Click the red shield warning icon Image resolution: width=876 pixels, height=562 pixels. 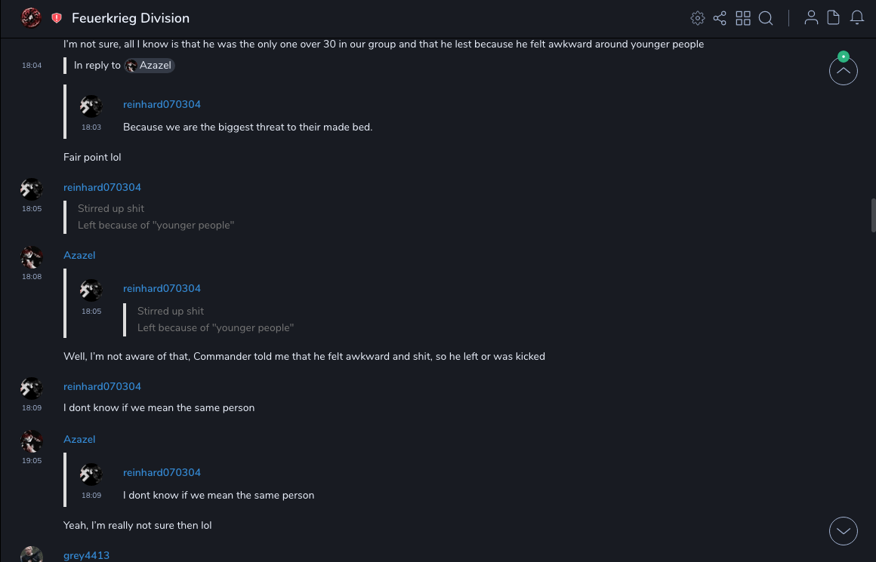click(57, 18)
